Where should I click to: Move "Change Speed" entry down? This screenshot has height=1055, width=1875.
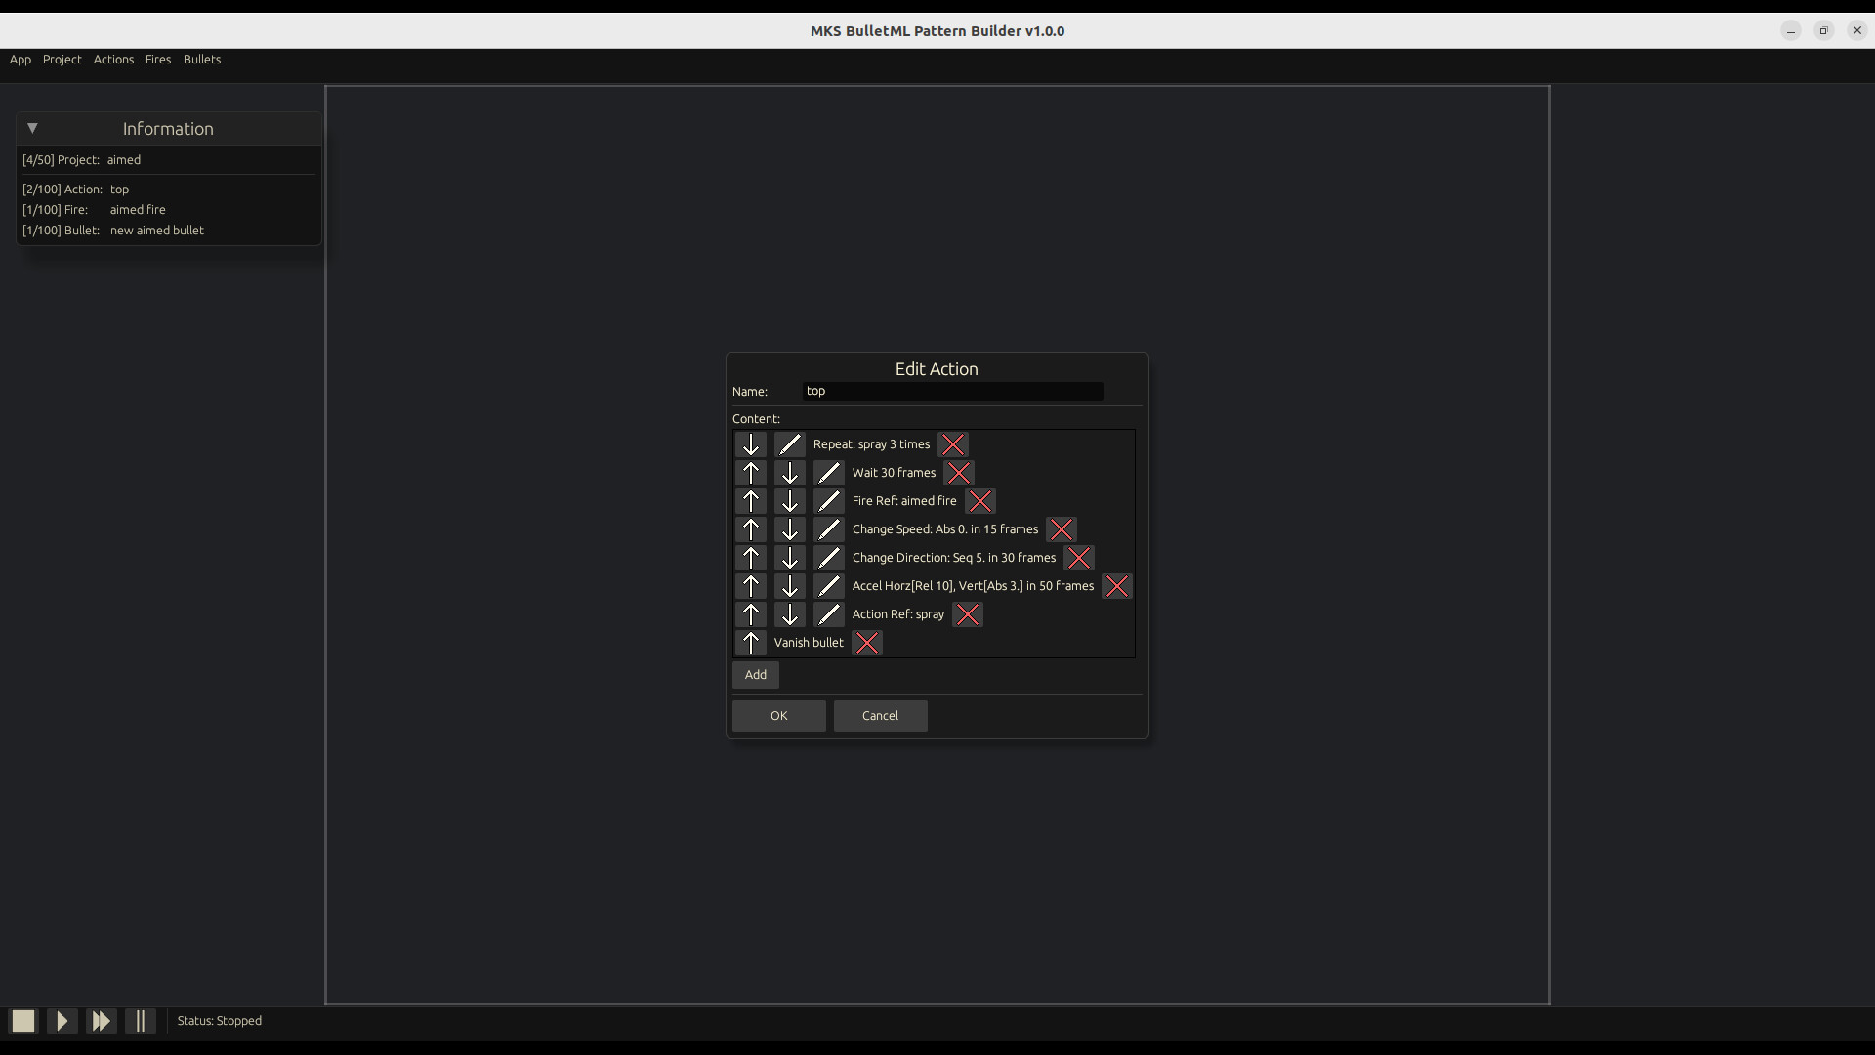coord(789,528)
